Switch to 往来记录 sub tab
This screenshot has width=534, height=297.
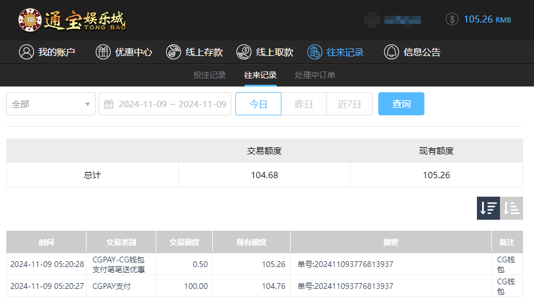point(261,75)
